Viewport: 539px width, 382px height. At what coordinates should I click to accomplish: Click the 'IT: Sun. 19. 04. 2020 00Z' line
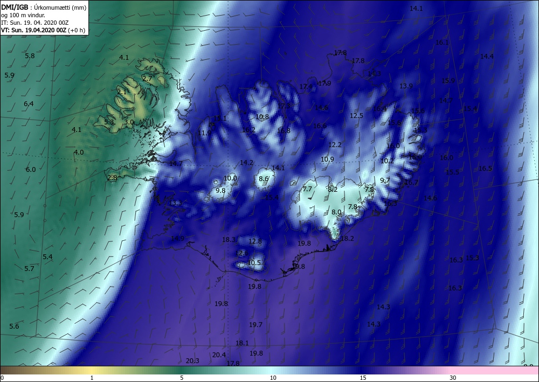coord(34,23)
